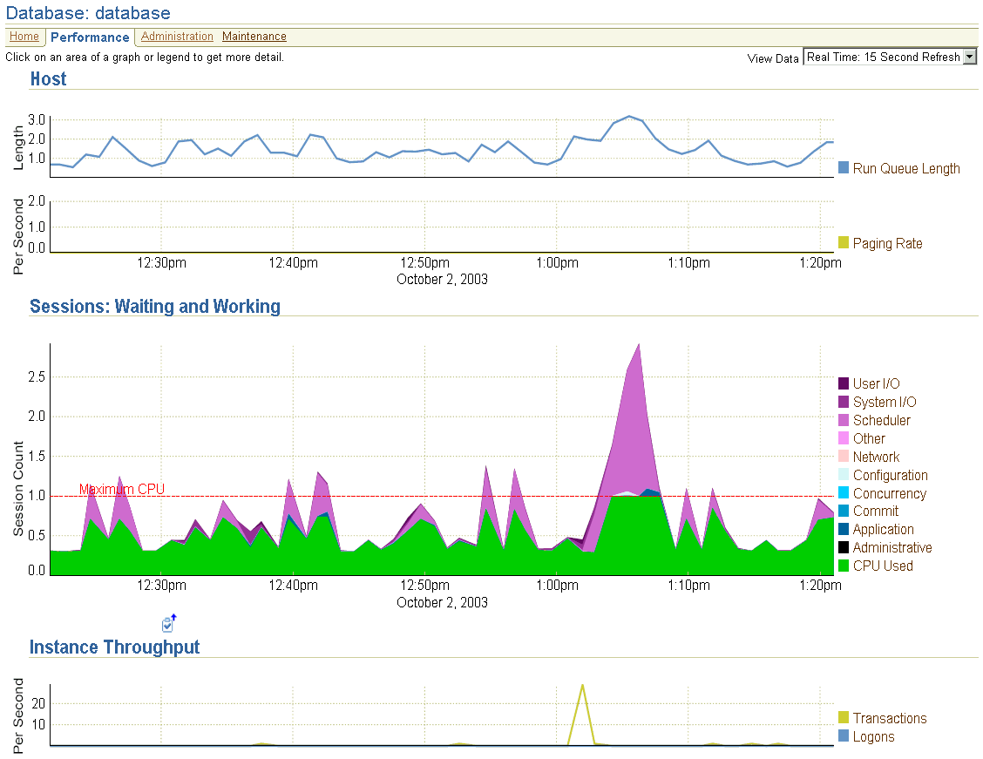Open the Other wait class details

(868, 438)
